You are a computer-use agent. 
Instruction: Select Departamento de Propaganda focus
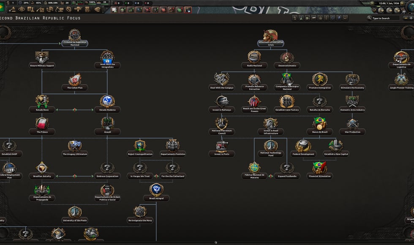click(x=42, y=192)
